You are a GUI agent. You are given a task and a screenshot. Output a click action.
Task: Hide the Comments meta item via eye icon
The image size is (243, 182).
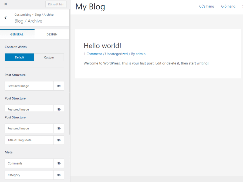coord(59,163)
